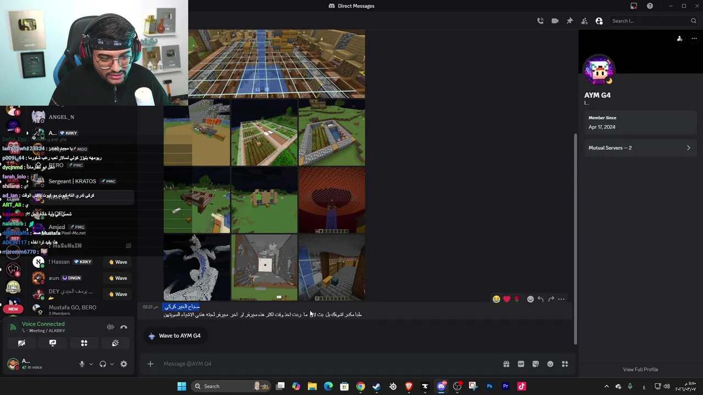Open the sticker picker
The width and height of the screenshot is (703, 395).
tap(535, 364)
